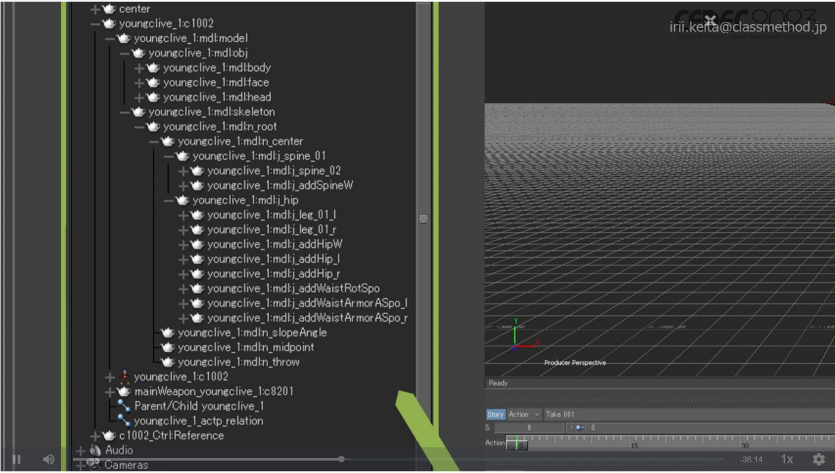Collapse the youngclive_1:mdl:skeleton node
The height and width of the screenshot is (473, 835).
tap(124, 112)
